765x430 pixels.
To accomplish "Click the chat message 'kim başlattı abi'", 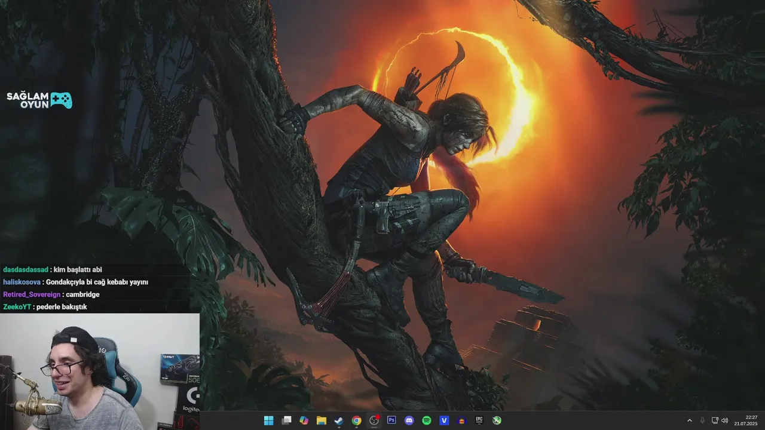I will tap(78, 269).
